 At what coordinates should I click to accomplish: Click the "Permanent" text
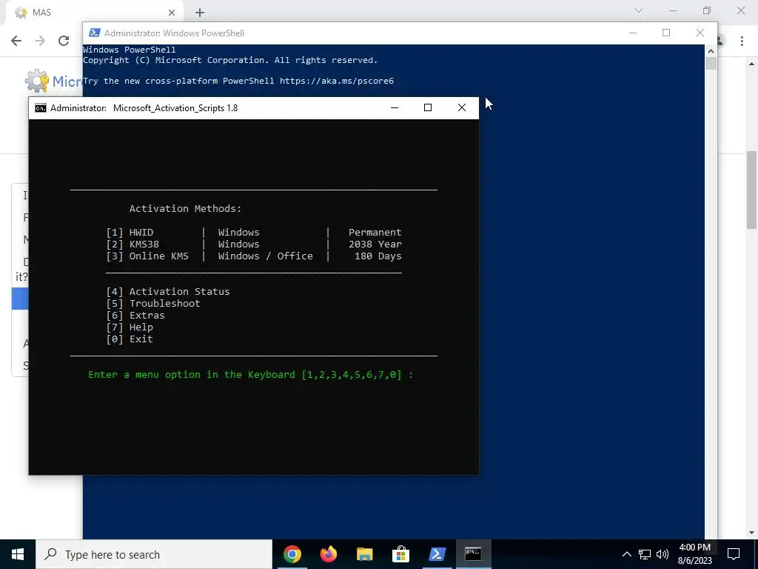click(x=375, y=232)
